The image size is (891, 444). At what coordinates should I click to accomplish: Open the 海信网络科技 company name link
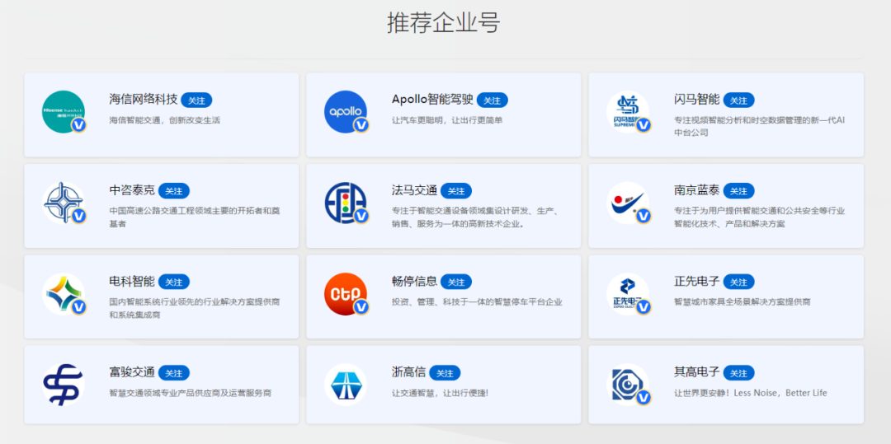[144, 100]
